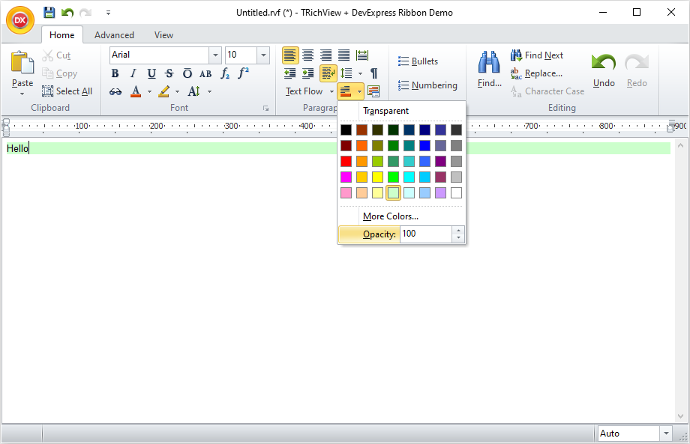690x444 pixels.
Task: Click the Opacity value input field
Action: point(426,234)
